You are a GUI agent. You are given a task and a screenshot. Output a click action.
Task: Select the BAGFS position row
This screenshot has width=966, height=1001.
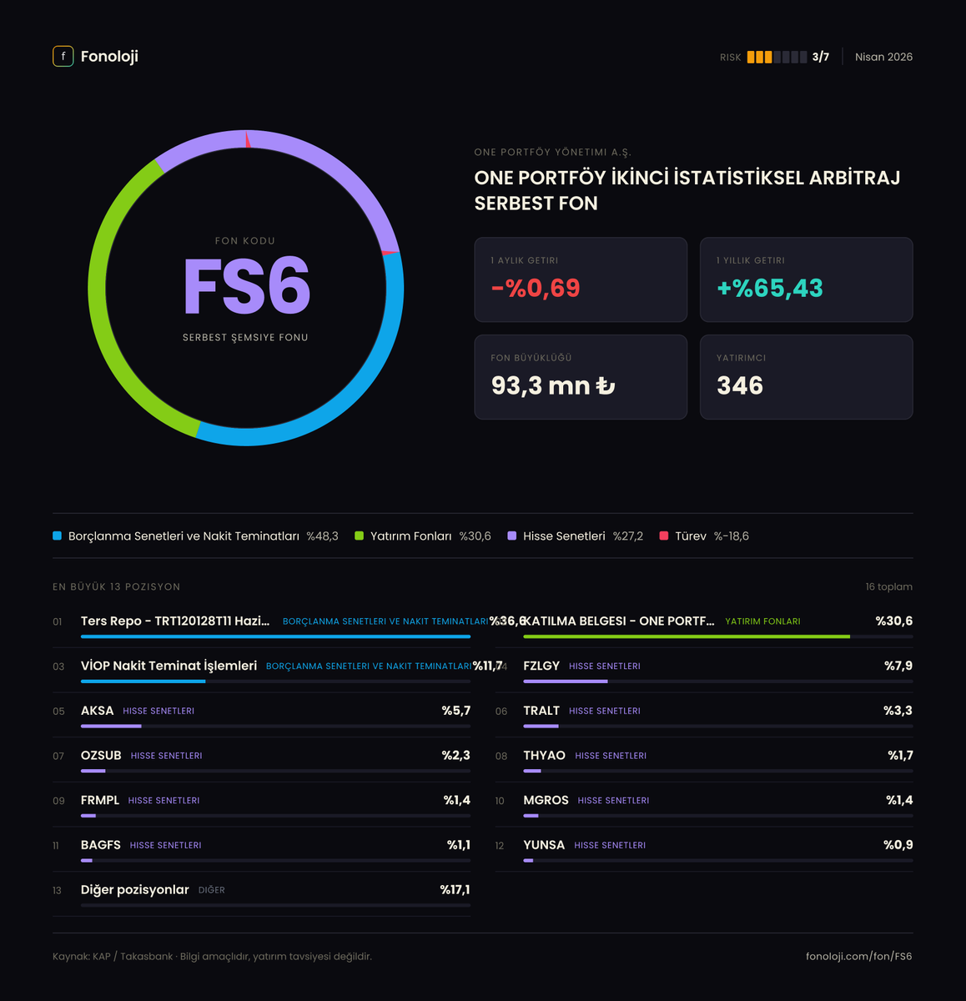(x=261, y=850)
